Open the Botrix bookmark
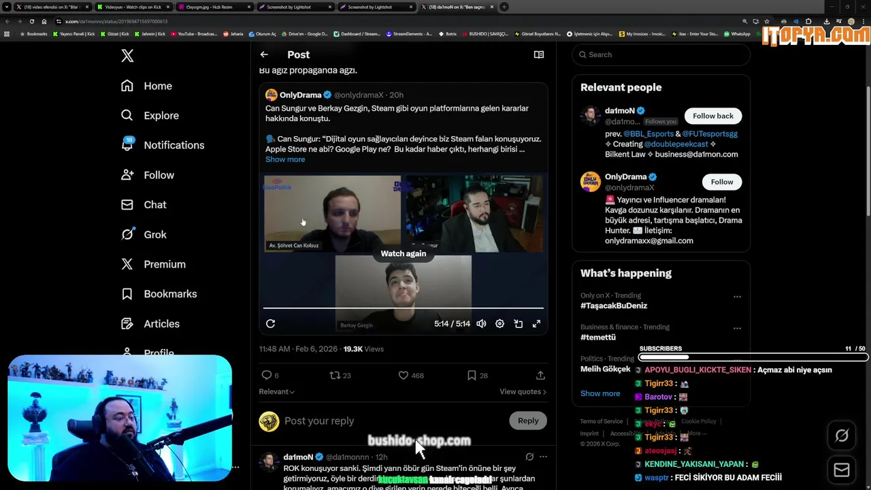This screenshot has height=490, width=871. pos(448,33)
